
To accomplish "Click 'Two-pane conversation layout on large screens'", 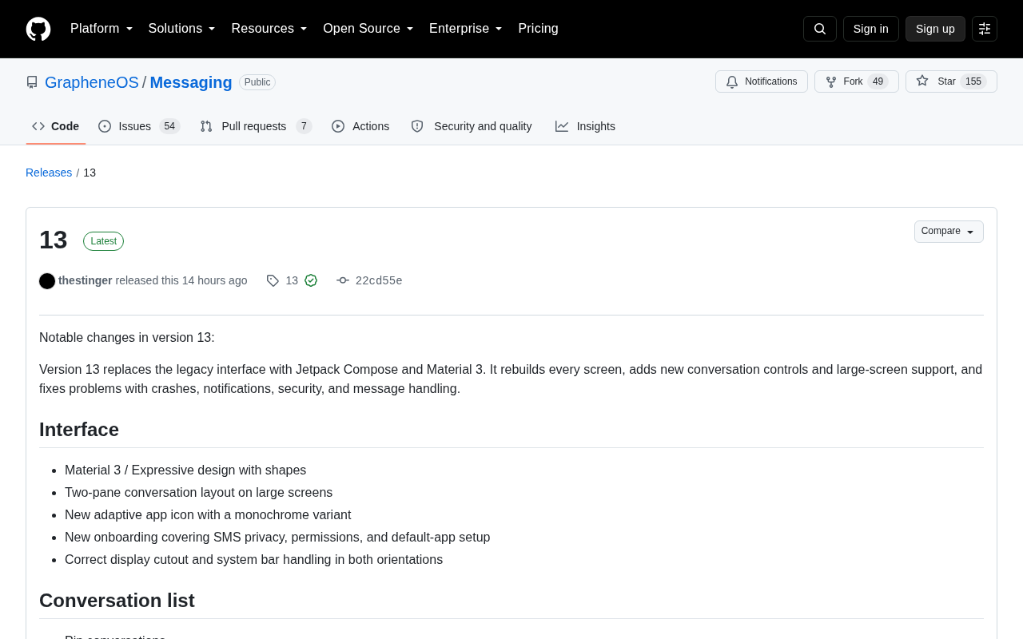I will [198, 493].
